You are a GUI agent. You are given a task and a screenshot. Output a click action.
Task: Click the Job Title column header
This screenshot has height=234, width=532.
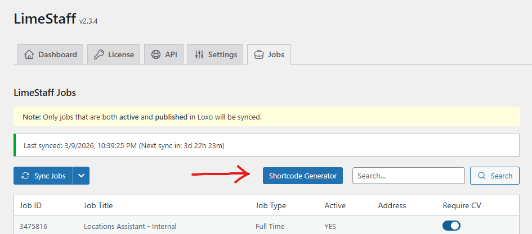(x=98, y=205)
